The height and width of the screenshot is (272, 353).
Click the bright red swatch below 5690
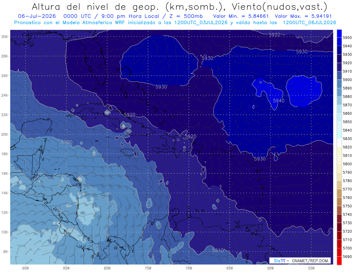339,261
